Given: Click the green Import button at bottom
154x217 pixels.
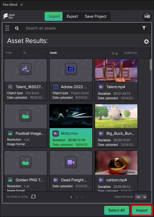Looking at the screenshot, I should click(x=142, y=210).
